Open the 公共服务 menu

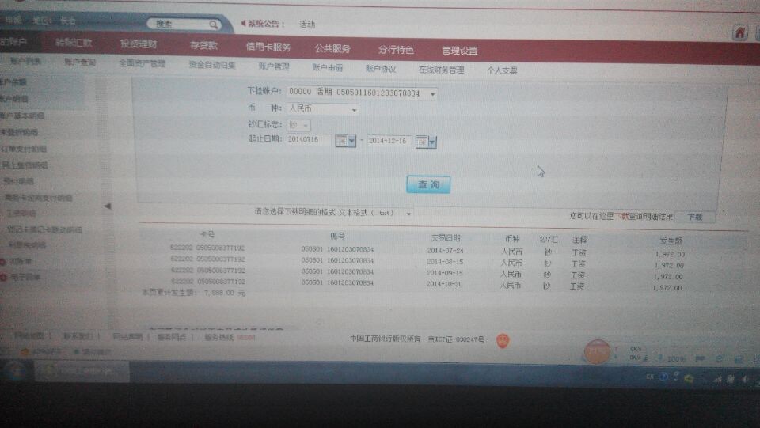(x=332, y=48)
